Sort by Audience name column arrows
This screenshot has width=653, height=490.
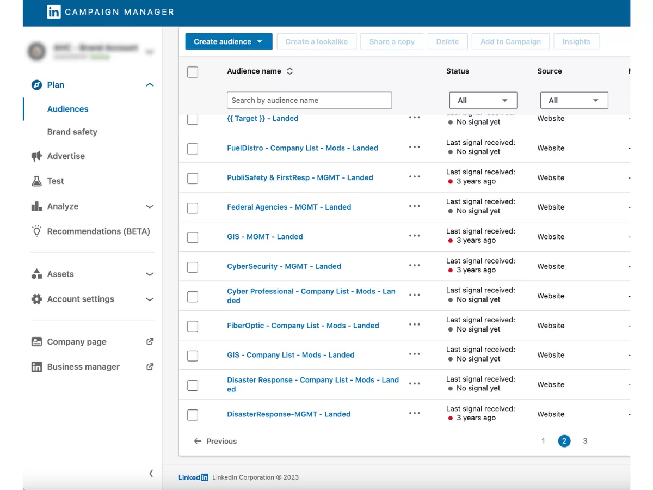click(x=290, y=71)
